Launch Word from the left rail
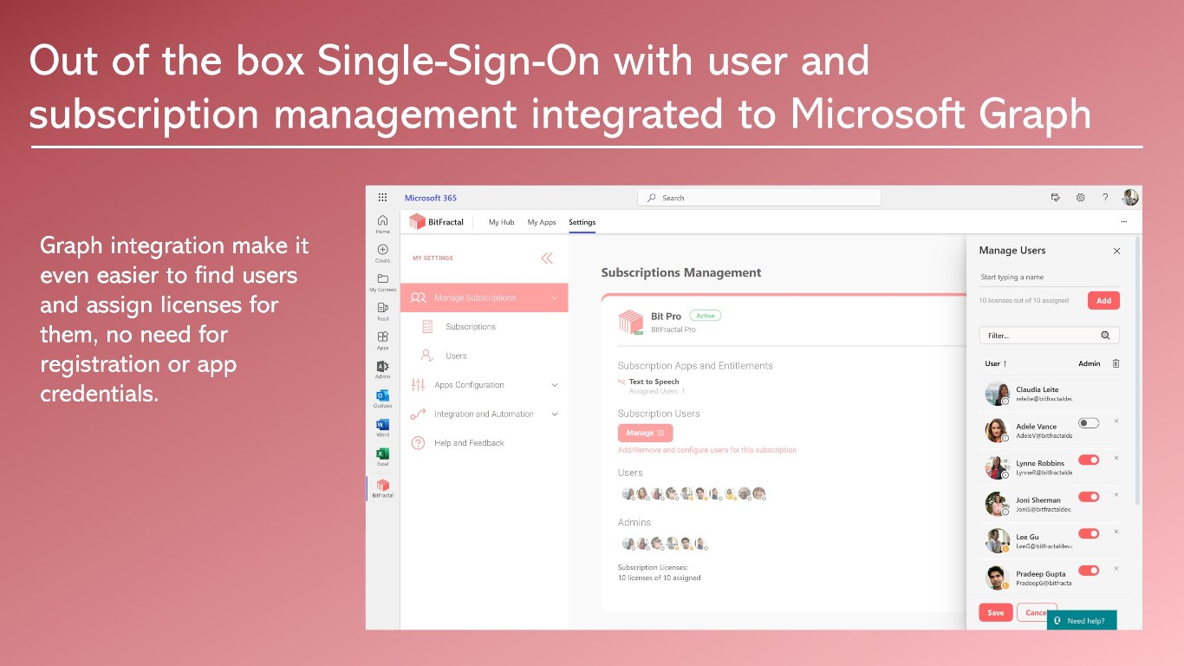This screenshot has width=1184, height=666. pyautogui.click(x=382, y=427)
